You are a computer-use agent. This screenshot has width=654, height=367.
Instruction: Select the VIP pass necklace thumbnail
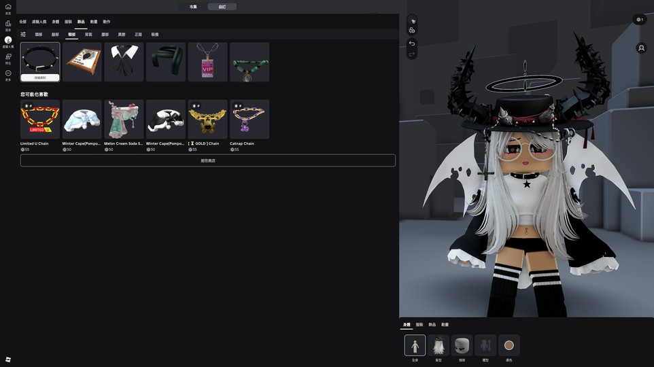tap(207, 62)
